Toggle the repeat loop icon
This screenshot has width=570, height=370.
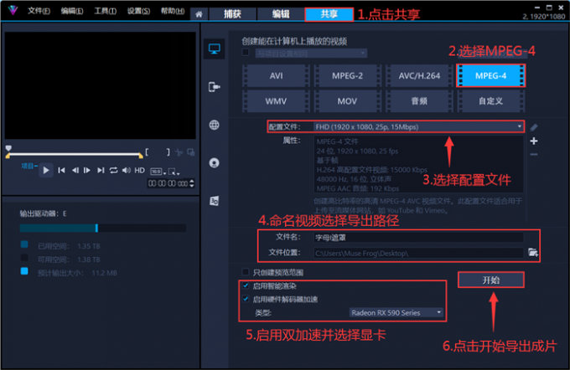[x=113, y=170]
